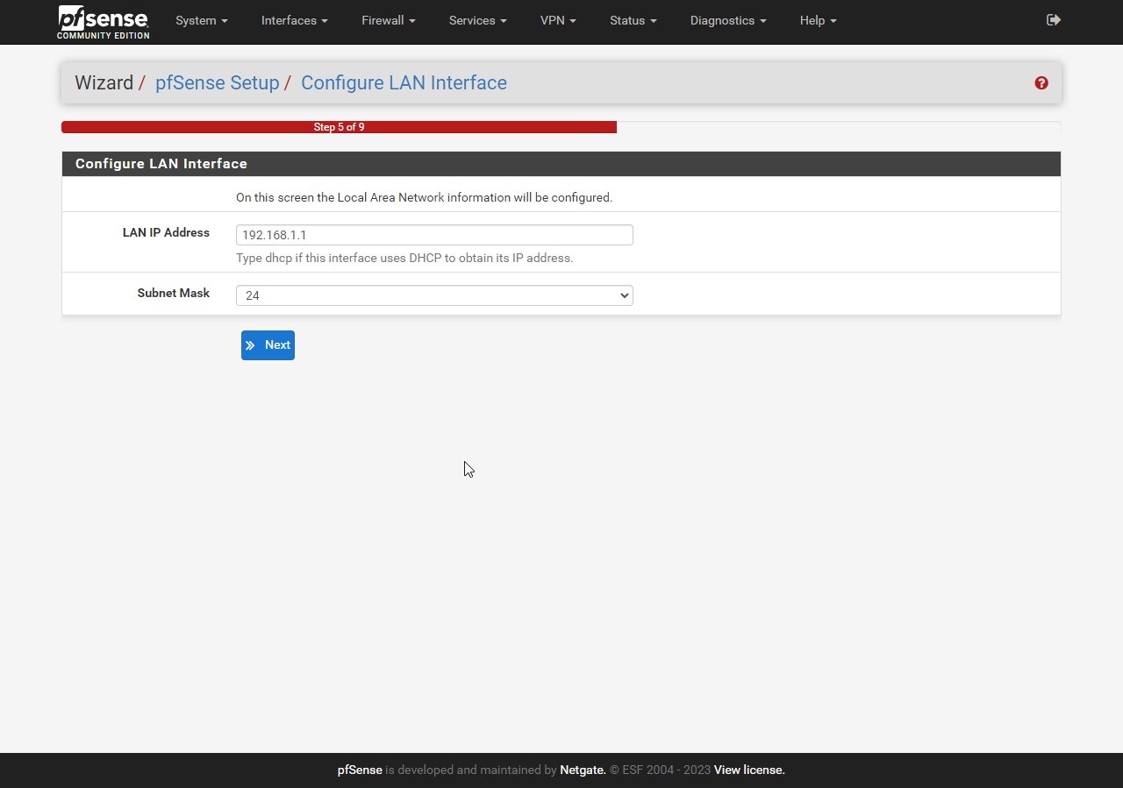Open the Diagnostics menu
1123x788 pixels.
pyautogui.click(x=728, y=20)
